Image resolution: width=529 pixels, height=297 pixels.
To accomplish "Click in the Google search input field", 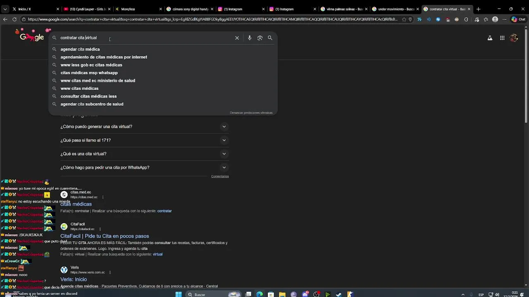I will click(145, 38).
